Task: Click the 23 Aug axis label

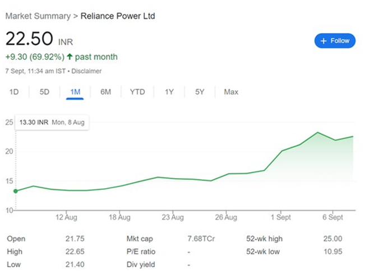Action: pos(173,217)
